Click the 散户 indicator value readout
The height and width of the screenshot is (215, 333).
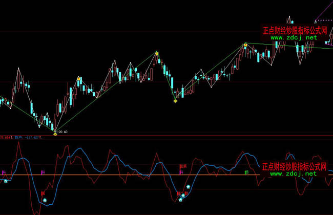point(24,137)
